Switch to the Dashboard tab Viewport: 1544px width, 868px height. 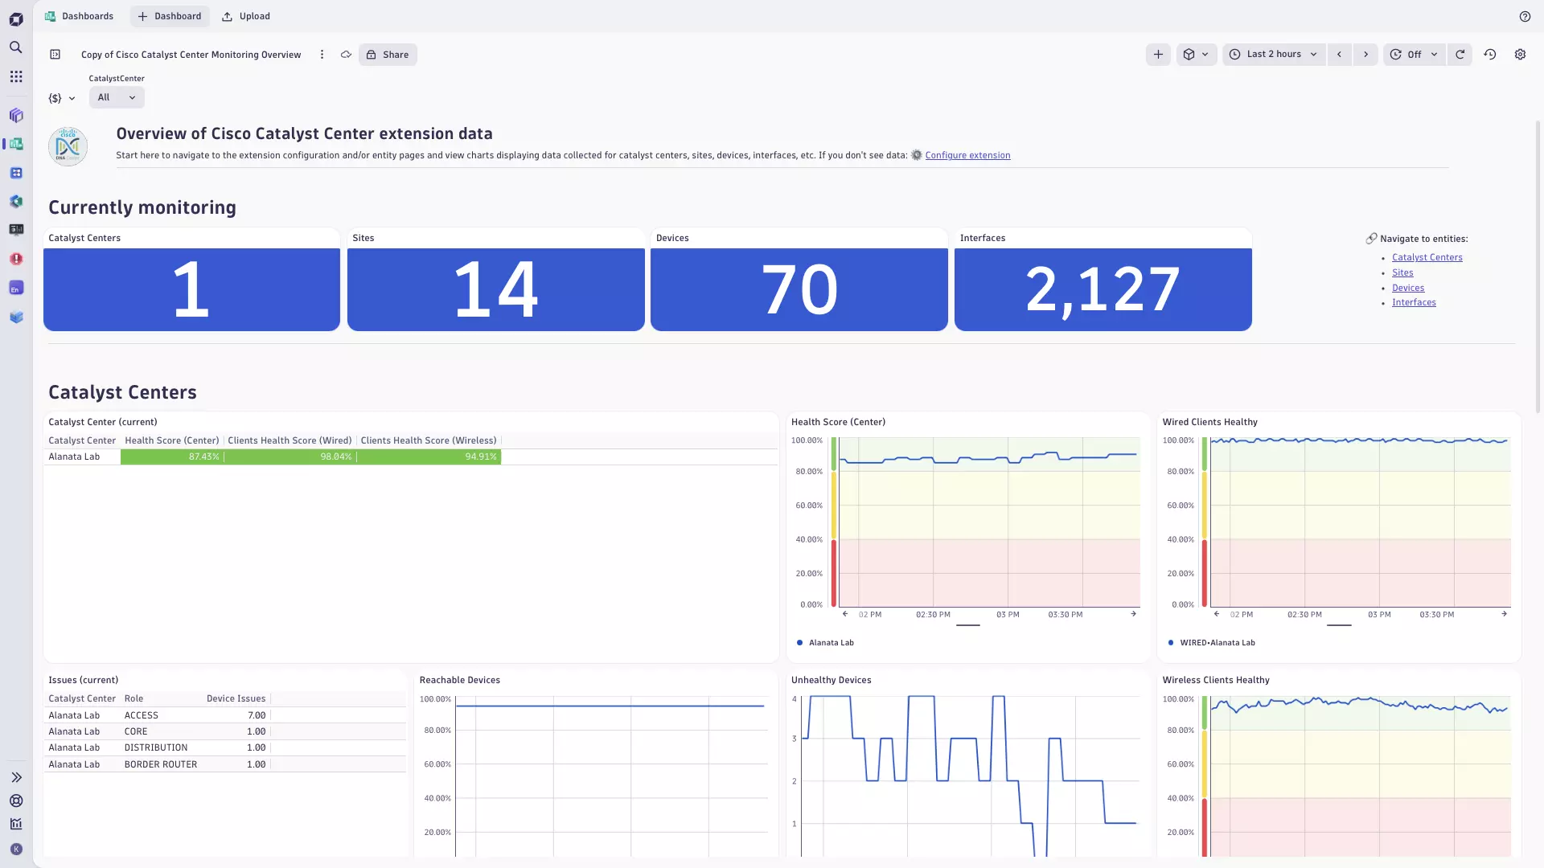(x=170, y=16)
